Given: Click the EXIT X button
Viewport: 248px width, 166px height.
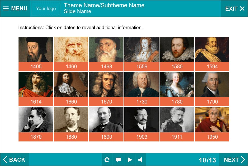Looking at the screenshot, I should tap(235, 9).
